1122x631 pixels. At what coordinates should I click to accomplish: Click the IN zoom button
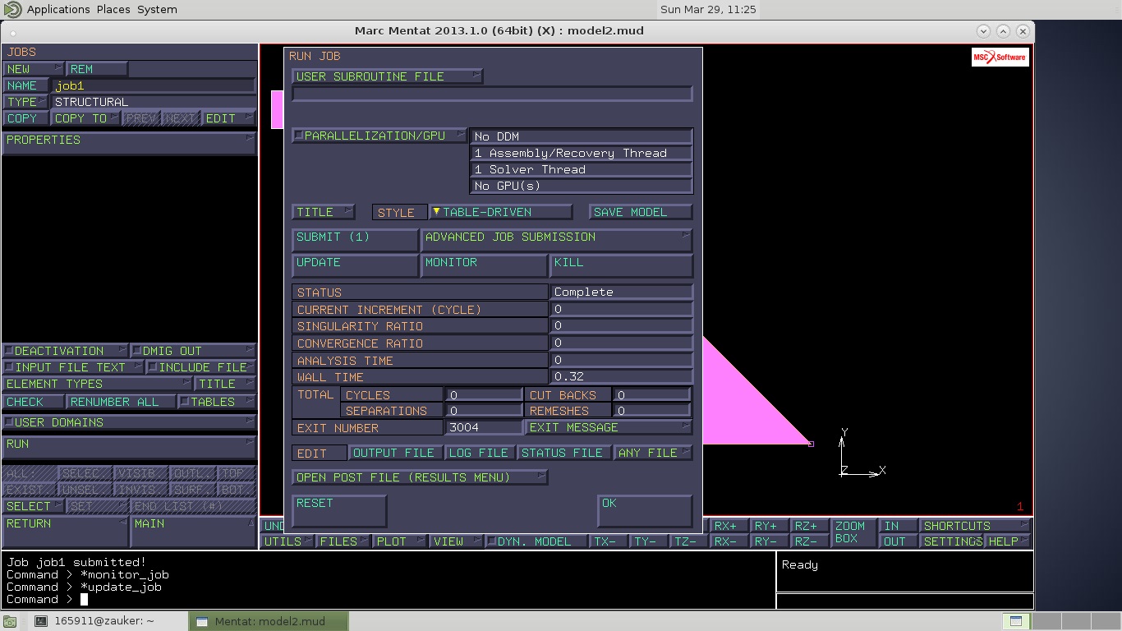898,526
